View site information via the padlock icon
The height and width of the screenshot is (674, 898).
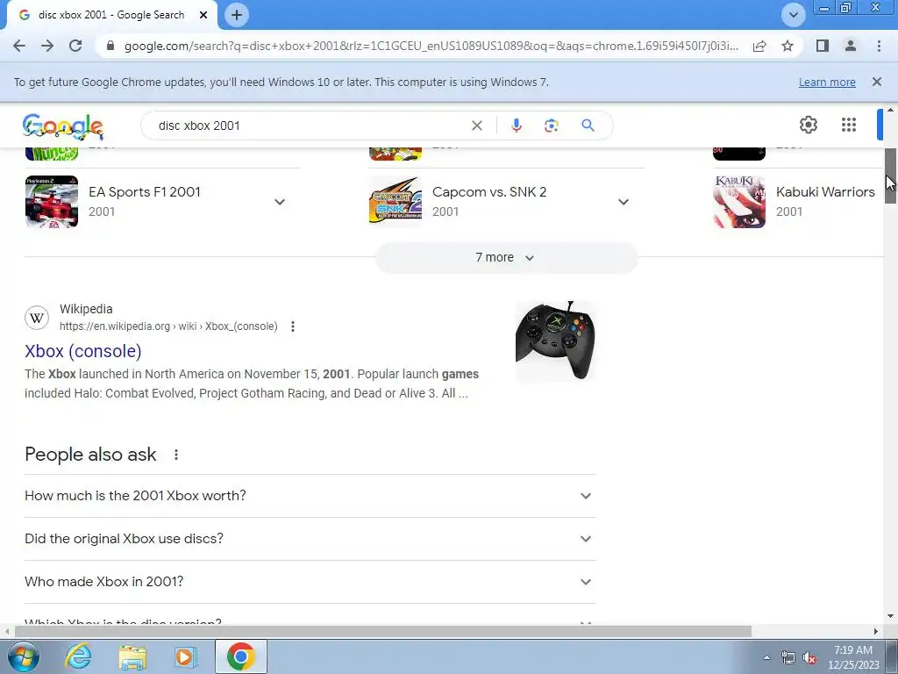tap(111, 46)
